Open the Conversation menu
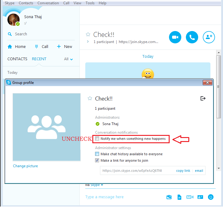Screen dimensions: 223x217 point(48,3)
